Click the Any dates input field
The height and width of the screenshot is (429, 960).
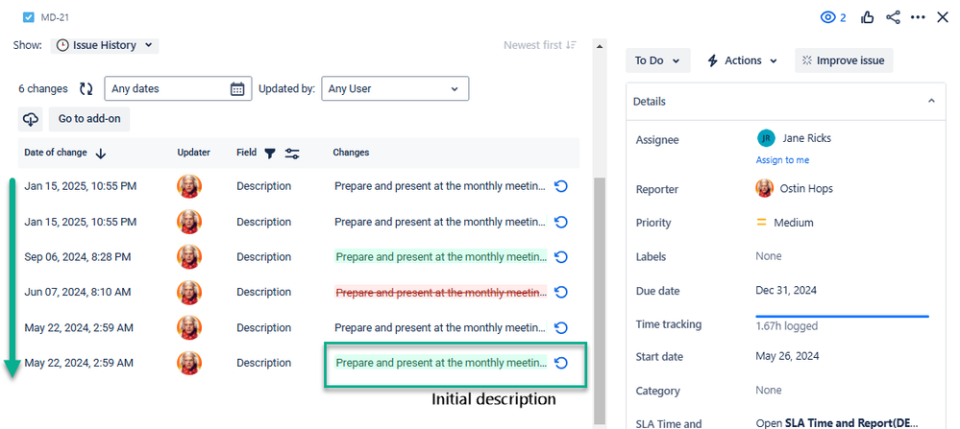[178, 88]
